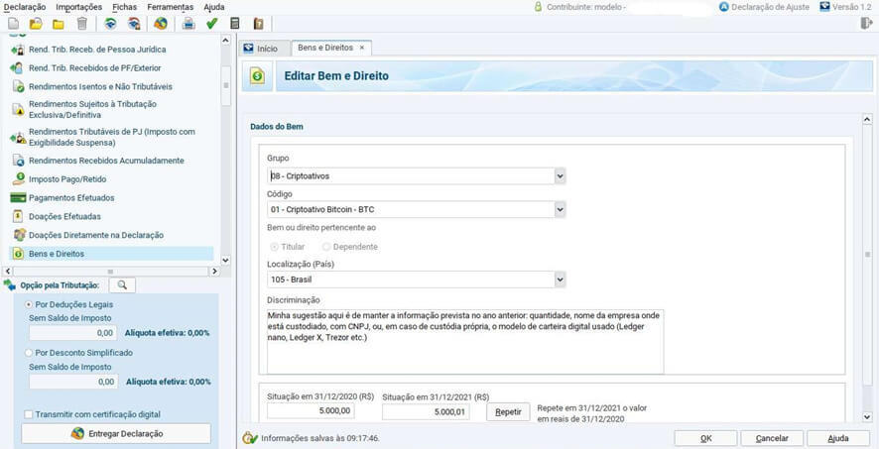The width and height of the screenshot is (879, 449).
Task: Enable Transmitir com certificação digital checkbox
Action: point(29,414)
